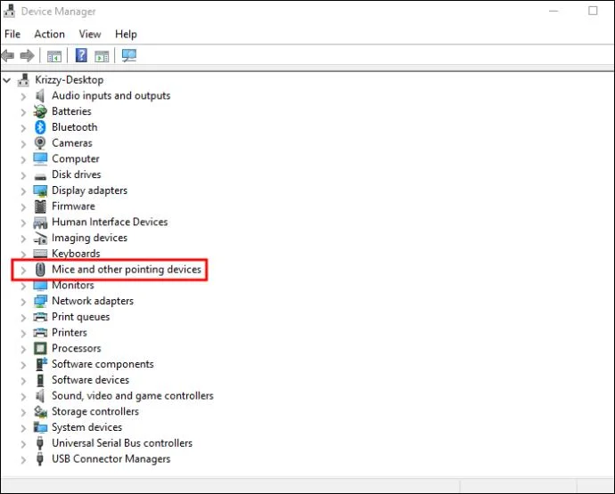
Task: Select the Batteries text label
Action: pos(71,111)
